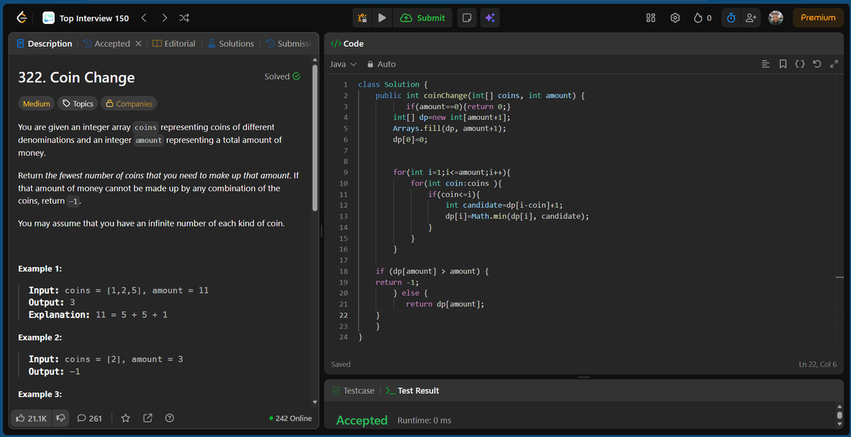Open the user profile avatar
This screenshot has width=851, height=437.
pos(776,18)
